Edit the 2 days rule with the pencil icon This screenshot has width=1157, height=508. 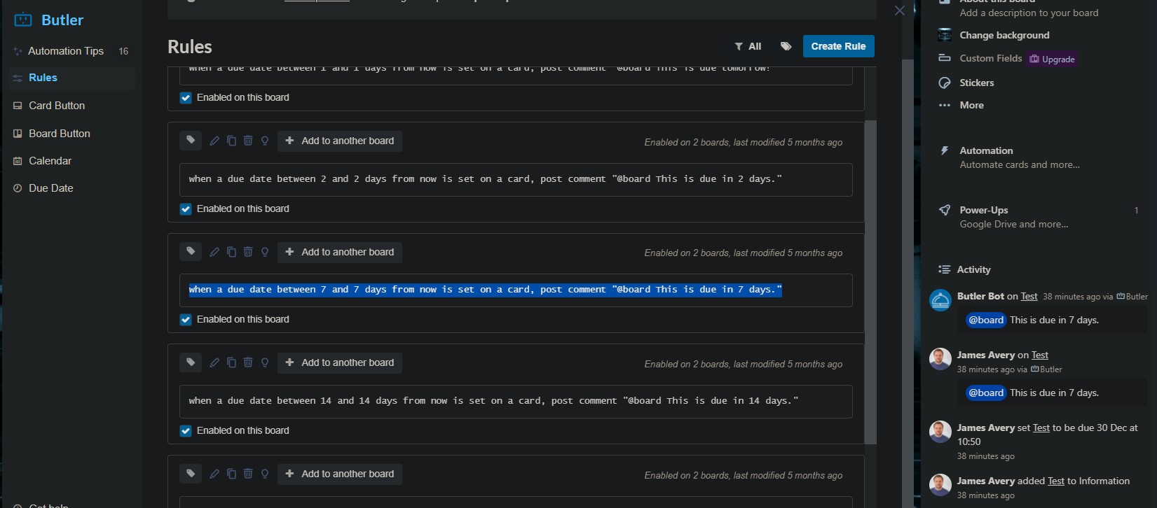coord(214,141)
